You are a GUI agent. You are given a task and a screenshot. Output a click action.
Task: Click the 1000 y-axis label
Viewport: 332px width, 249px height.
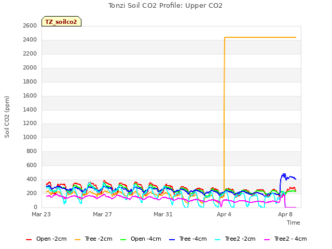click(30, 137)
